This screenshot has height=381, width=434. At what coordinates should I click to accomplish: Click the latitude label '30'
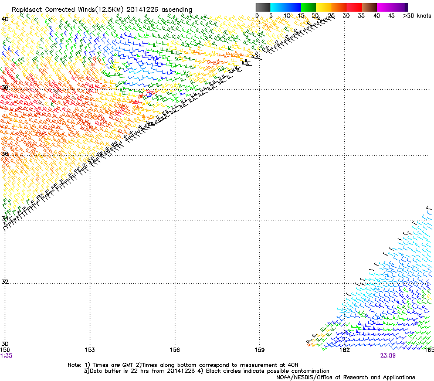(5, 344)
